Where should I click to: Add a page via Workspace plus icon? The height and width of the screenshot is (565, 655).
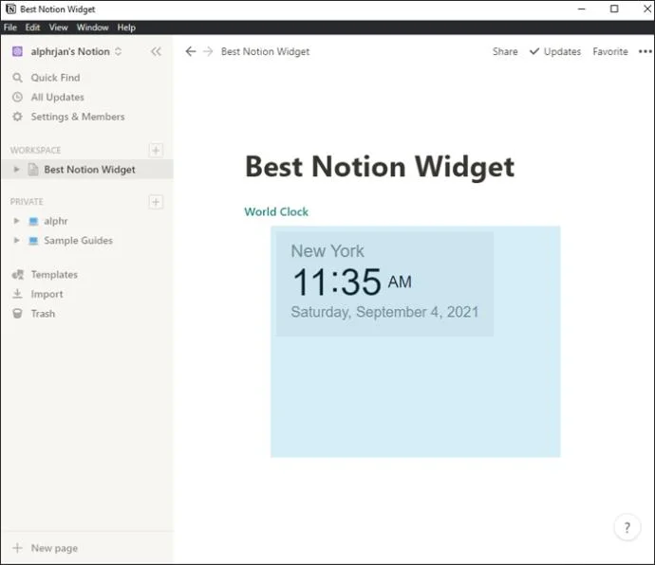(x=156, y=150)
